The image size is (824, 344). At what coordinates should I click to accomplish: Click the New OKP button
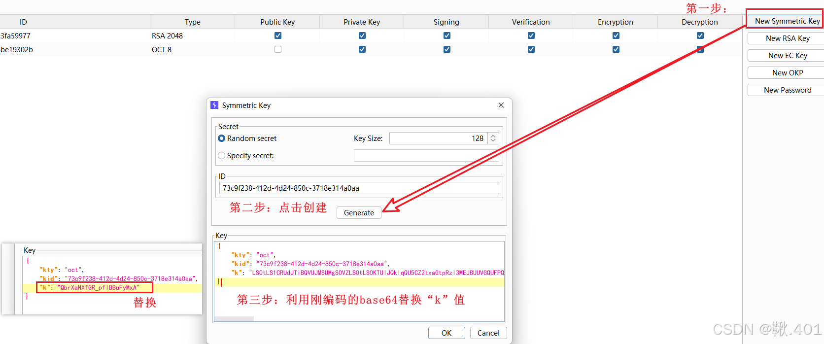[x=786, y=73]
